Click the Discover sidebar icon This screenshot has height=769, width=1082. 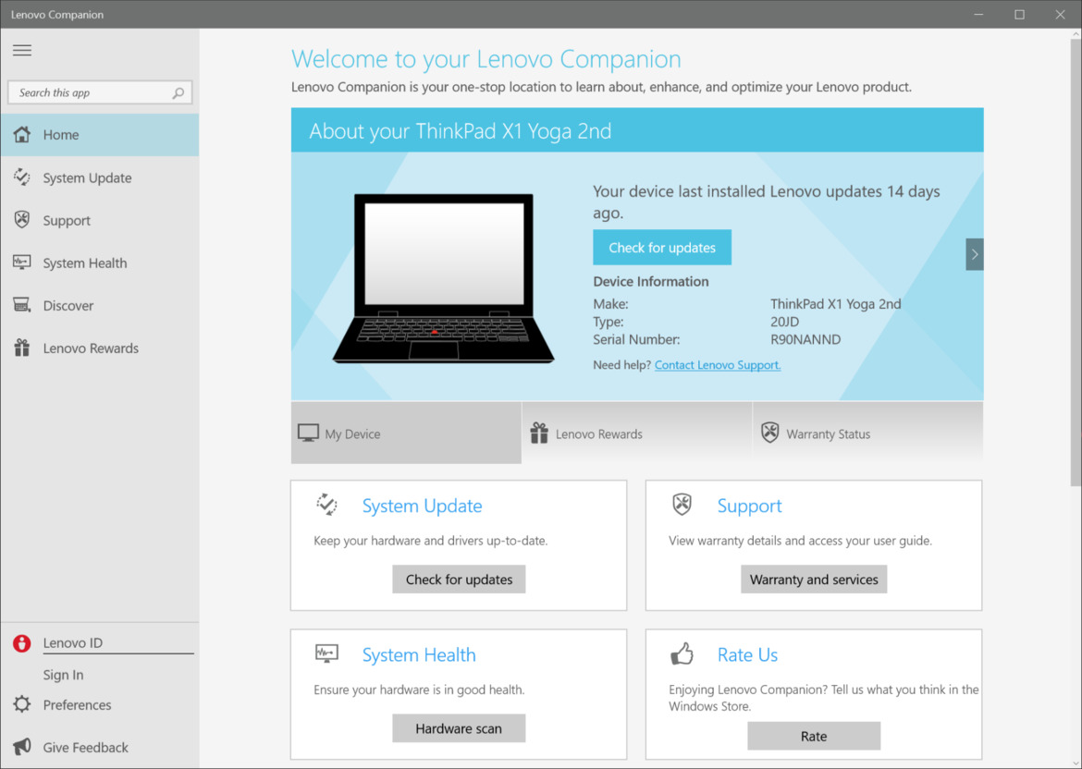click(22, 306)
